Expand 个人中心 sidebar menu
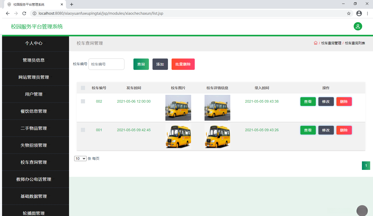This screenshot has width=373, height=216. tap(35, 43)
